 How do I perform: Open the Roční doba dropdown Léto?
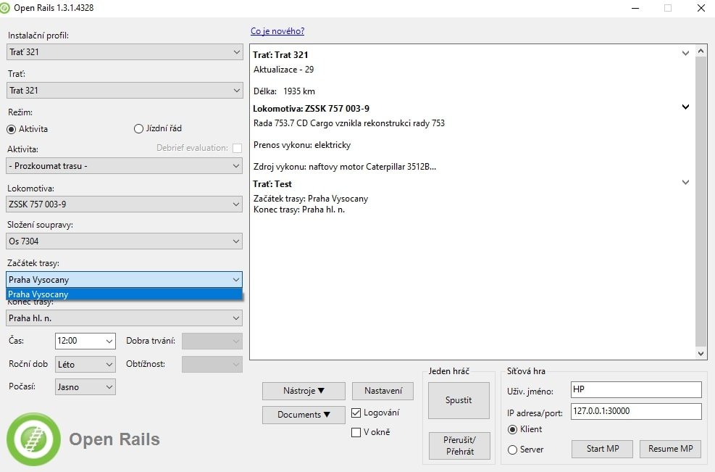point(85,364)
